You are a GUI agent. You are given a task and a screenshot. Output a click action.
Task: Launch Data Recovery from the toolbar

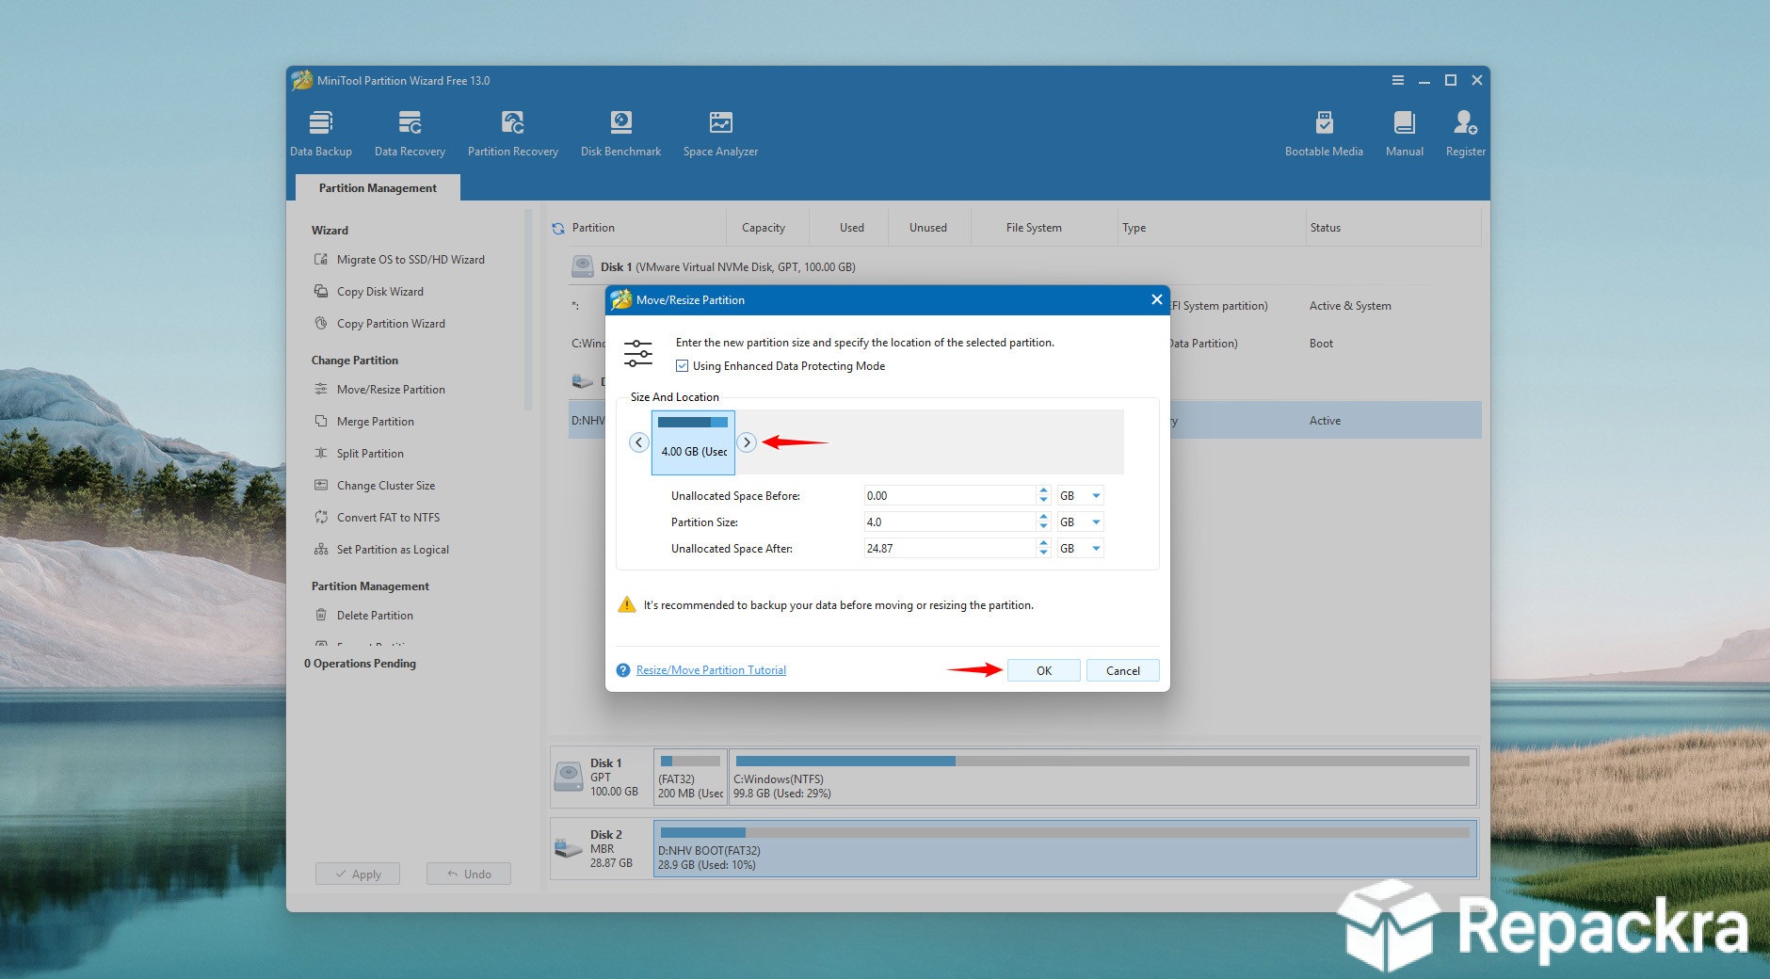(x=410, y=134)
